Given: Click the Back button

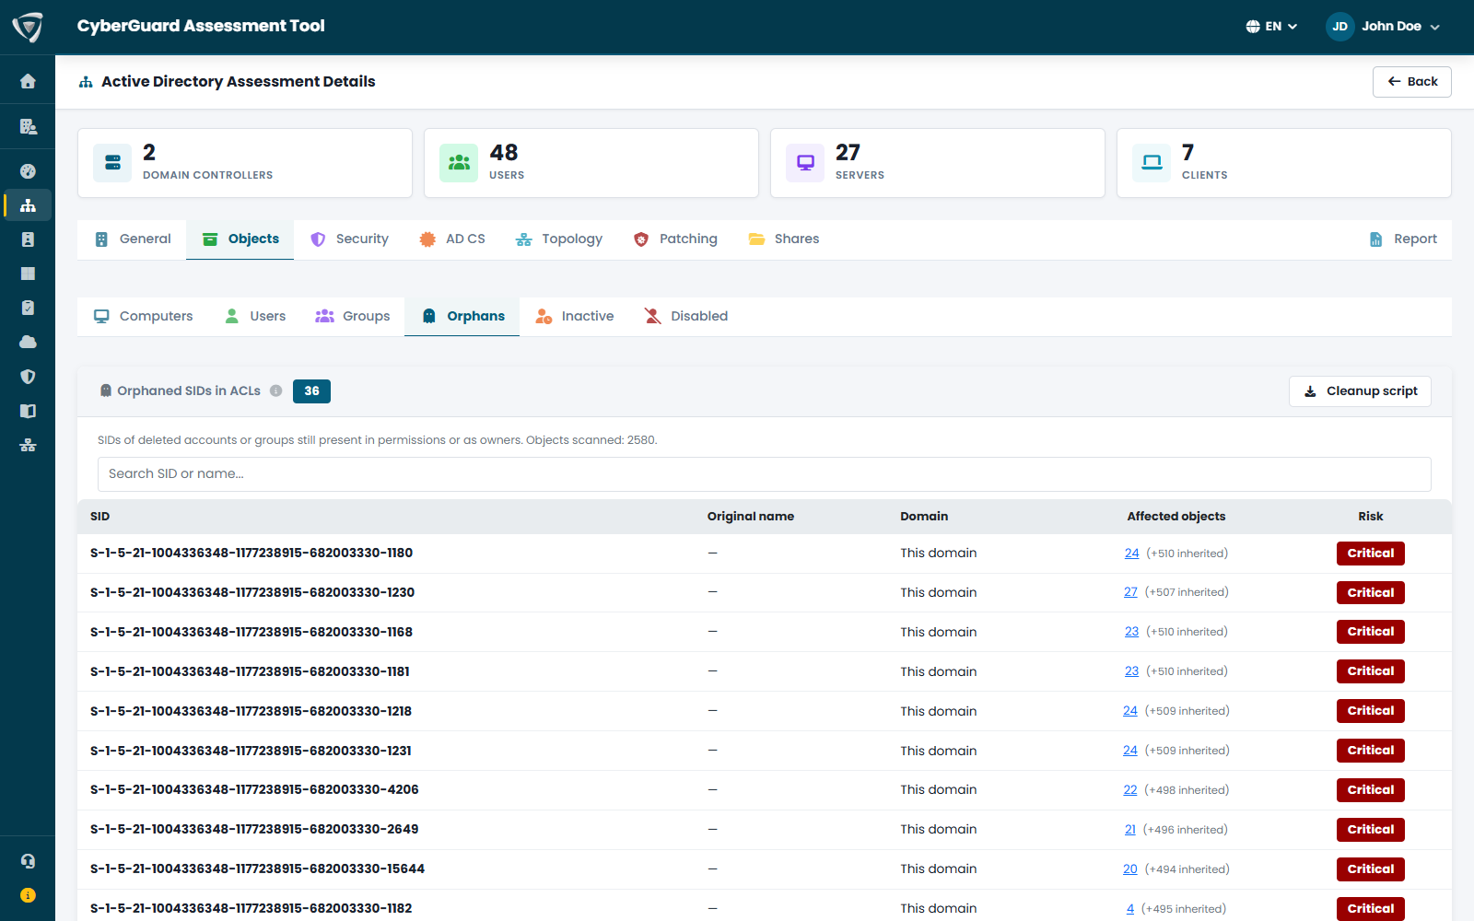Looking at the screenshot, I should tap(1411, 82).
